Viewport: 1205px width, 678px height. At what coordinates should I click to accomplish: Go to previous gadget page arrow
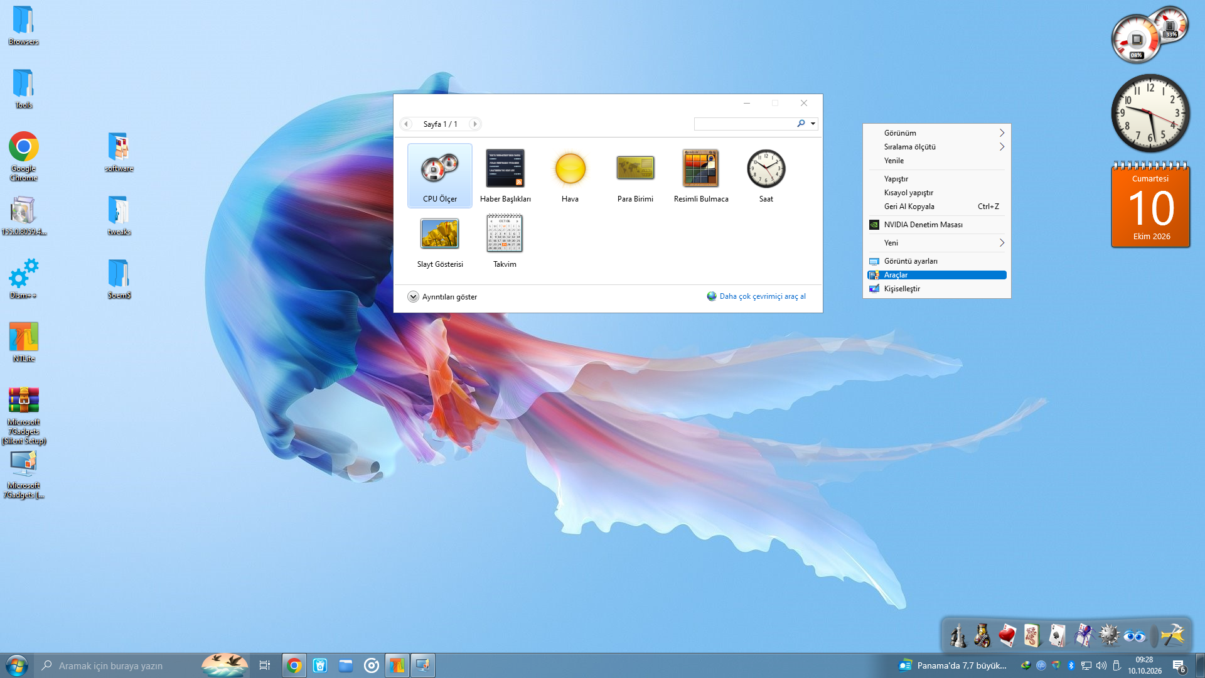(406, 124)
